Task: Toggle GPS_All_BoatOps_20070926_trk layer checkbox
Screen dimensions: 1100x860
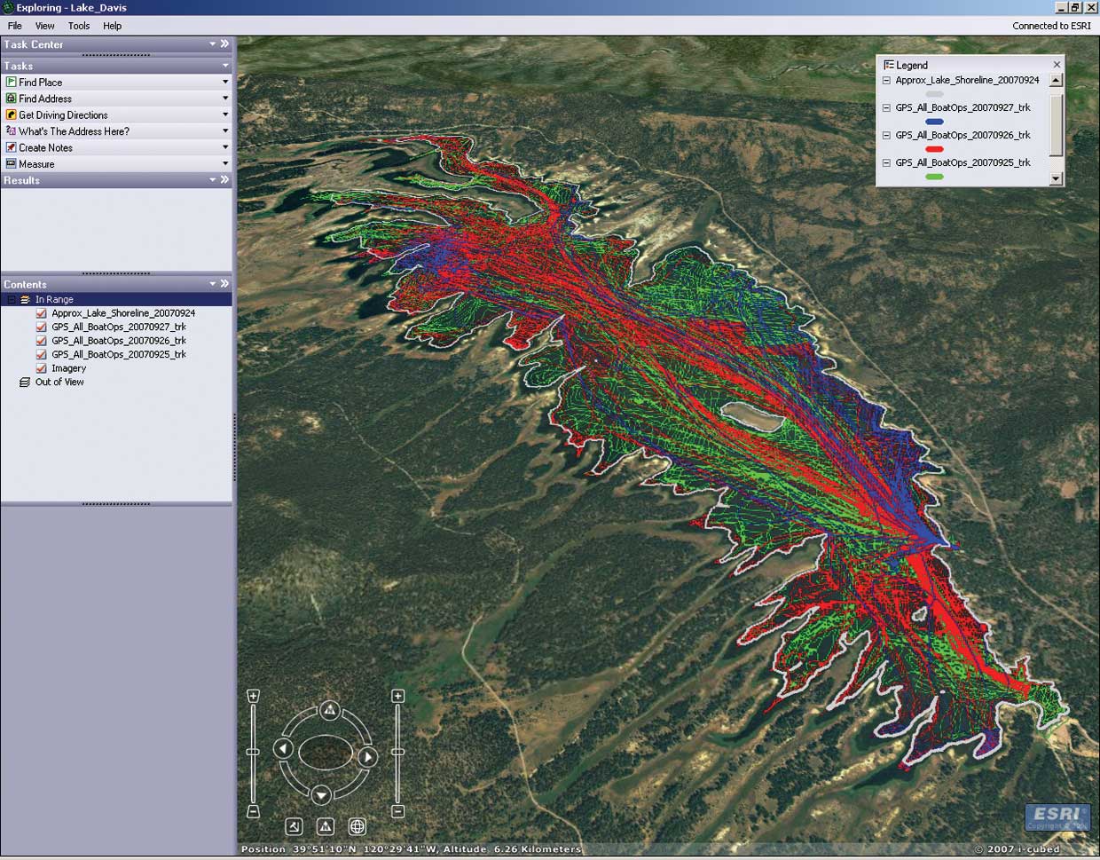Action: coord(42,341)
